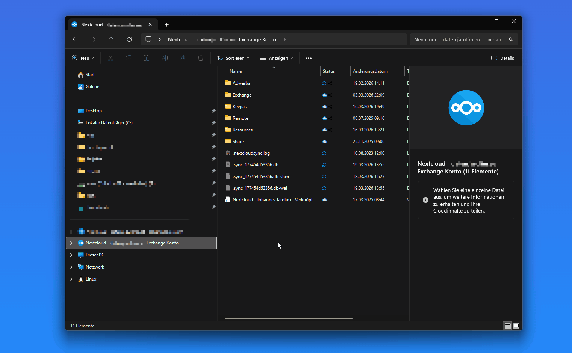Viewport: 572px width, 353px height.
Task: Toggle the Details pane button
Action: tap(502, 58)
